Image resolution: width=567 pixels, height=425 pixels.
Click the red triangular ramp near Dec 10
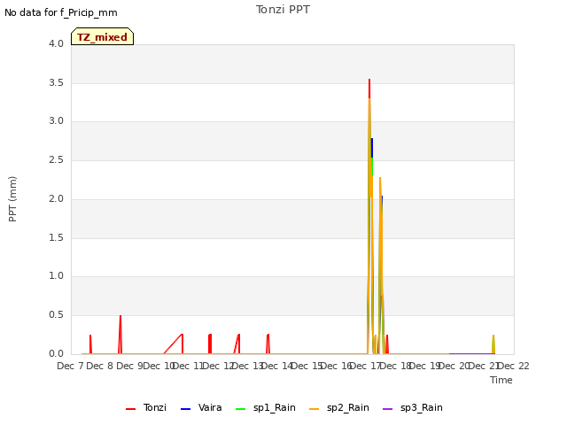point(174,344)
